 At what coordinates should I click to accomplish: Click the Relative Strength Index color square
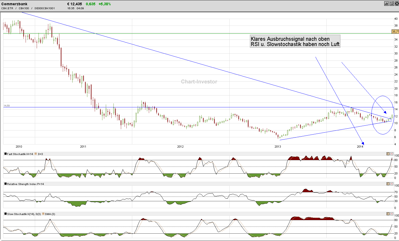[6, 184]
